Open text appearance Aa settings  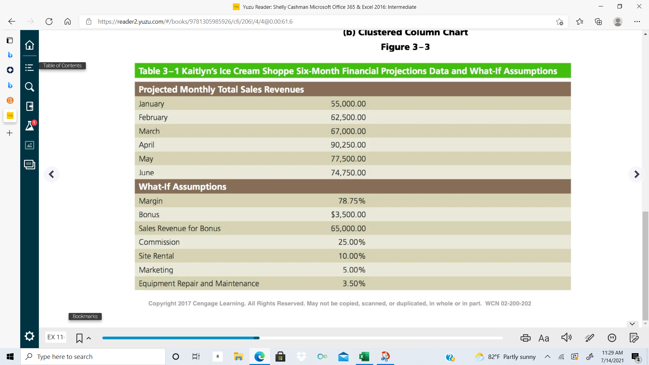[544, 338]
